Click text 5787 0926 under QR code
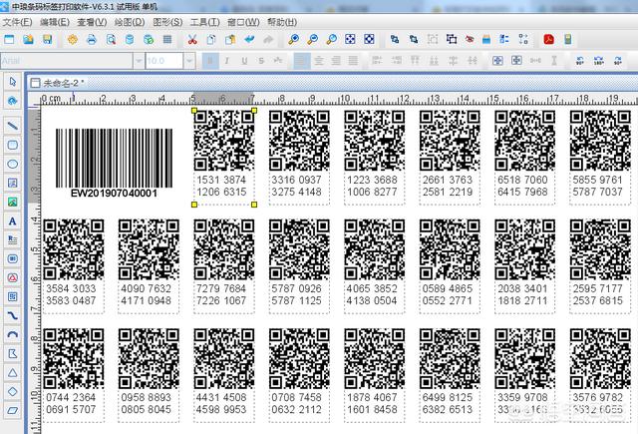 point(297,288)
